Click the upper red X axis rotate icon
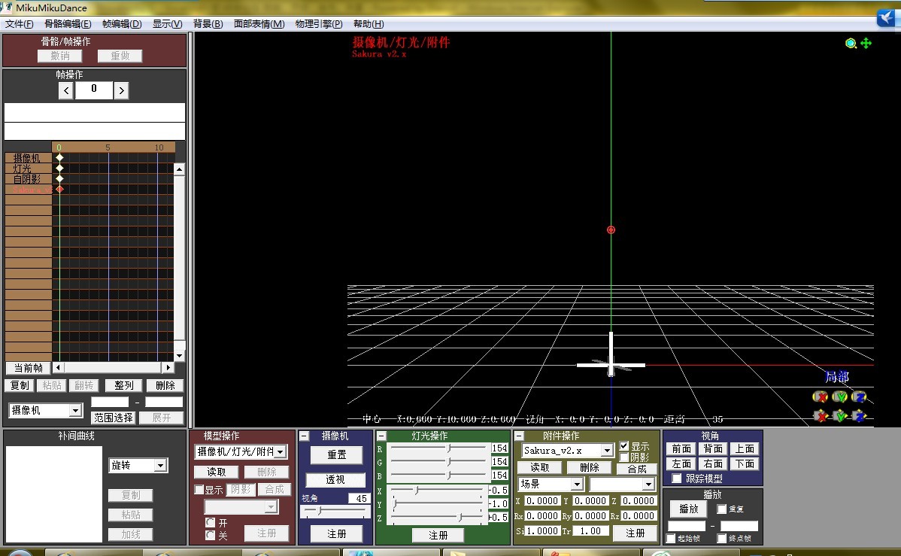This screenshot has width=901, height=556. coord(820,396)
